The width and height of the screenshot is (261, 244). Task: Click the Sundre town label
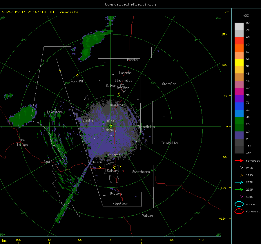pos(88,120)
